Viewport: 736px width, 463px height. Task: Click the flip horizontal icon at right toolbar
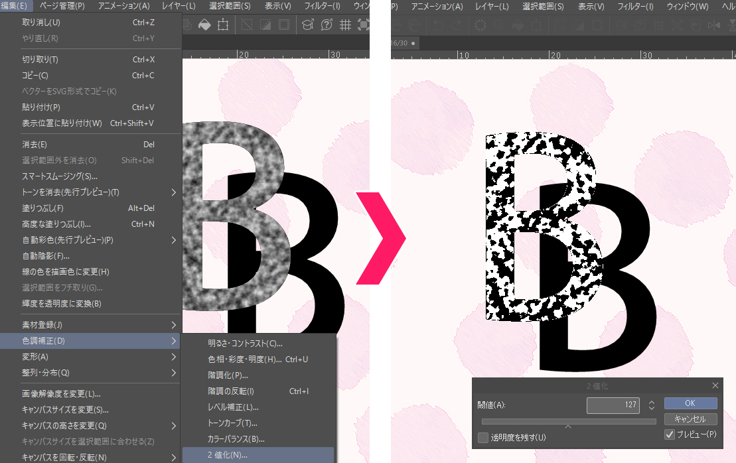coord(715,25)
